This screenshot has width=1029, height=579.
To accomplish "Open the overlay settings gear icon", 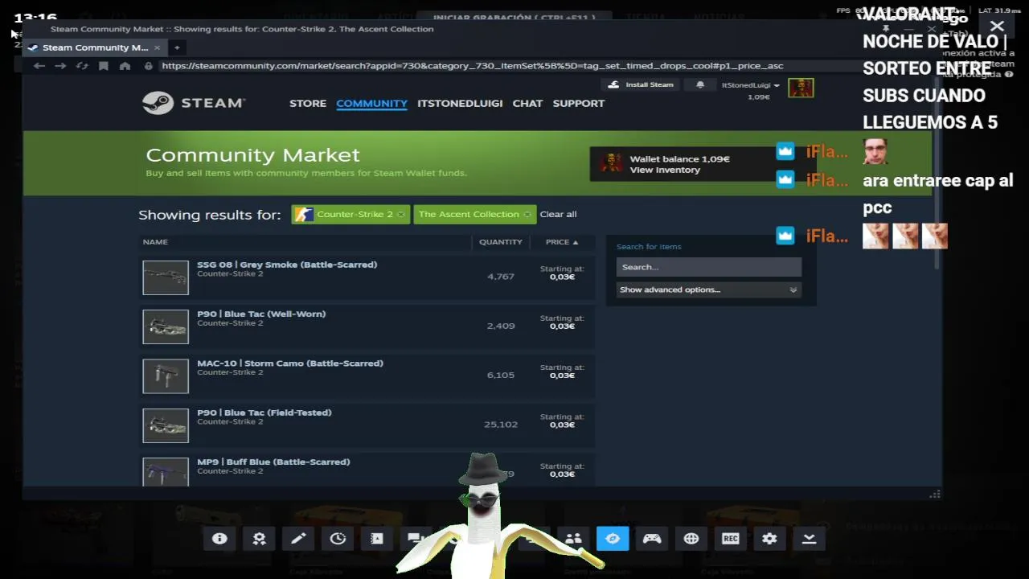I will coord(769,539).
